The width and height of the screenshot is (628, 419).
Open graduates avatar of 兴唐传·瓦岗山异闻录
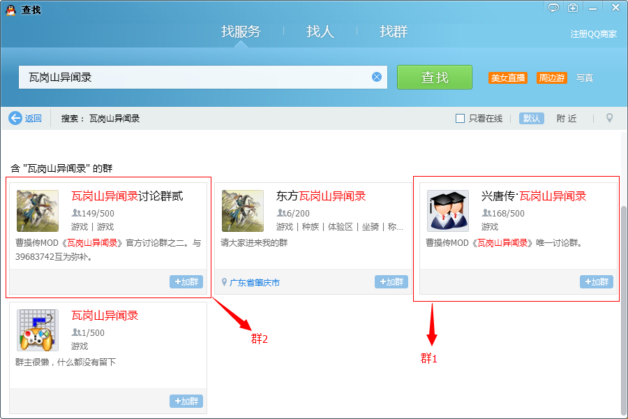448,211
